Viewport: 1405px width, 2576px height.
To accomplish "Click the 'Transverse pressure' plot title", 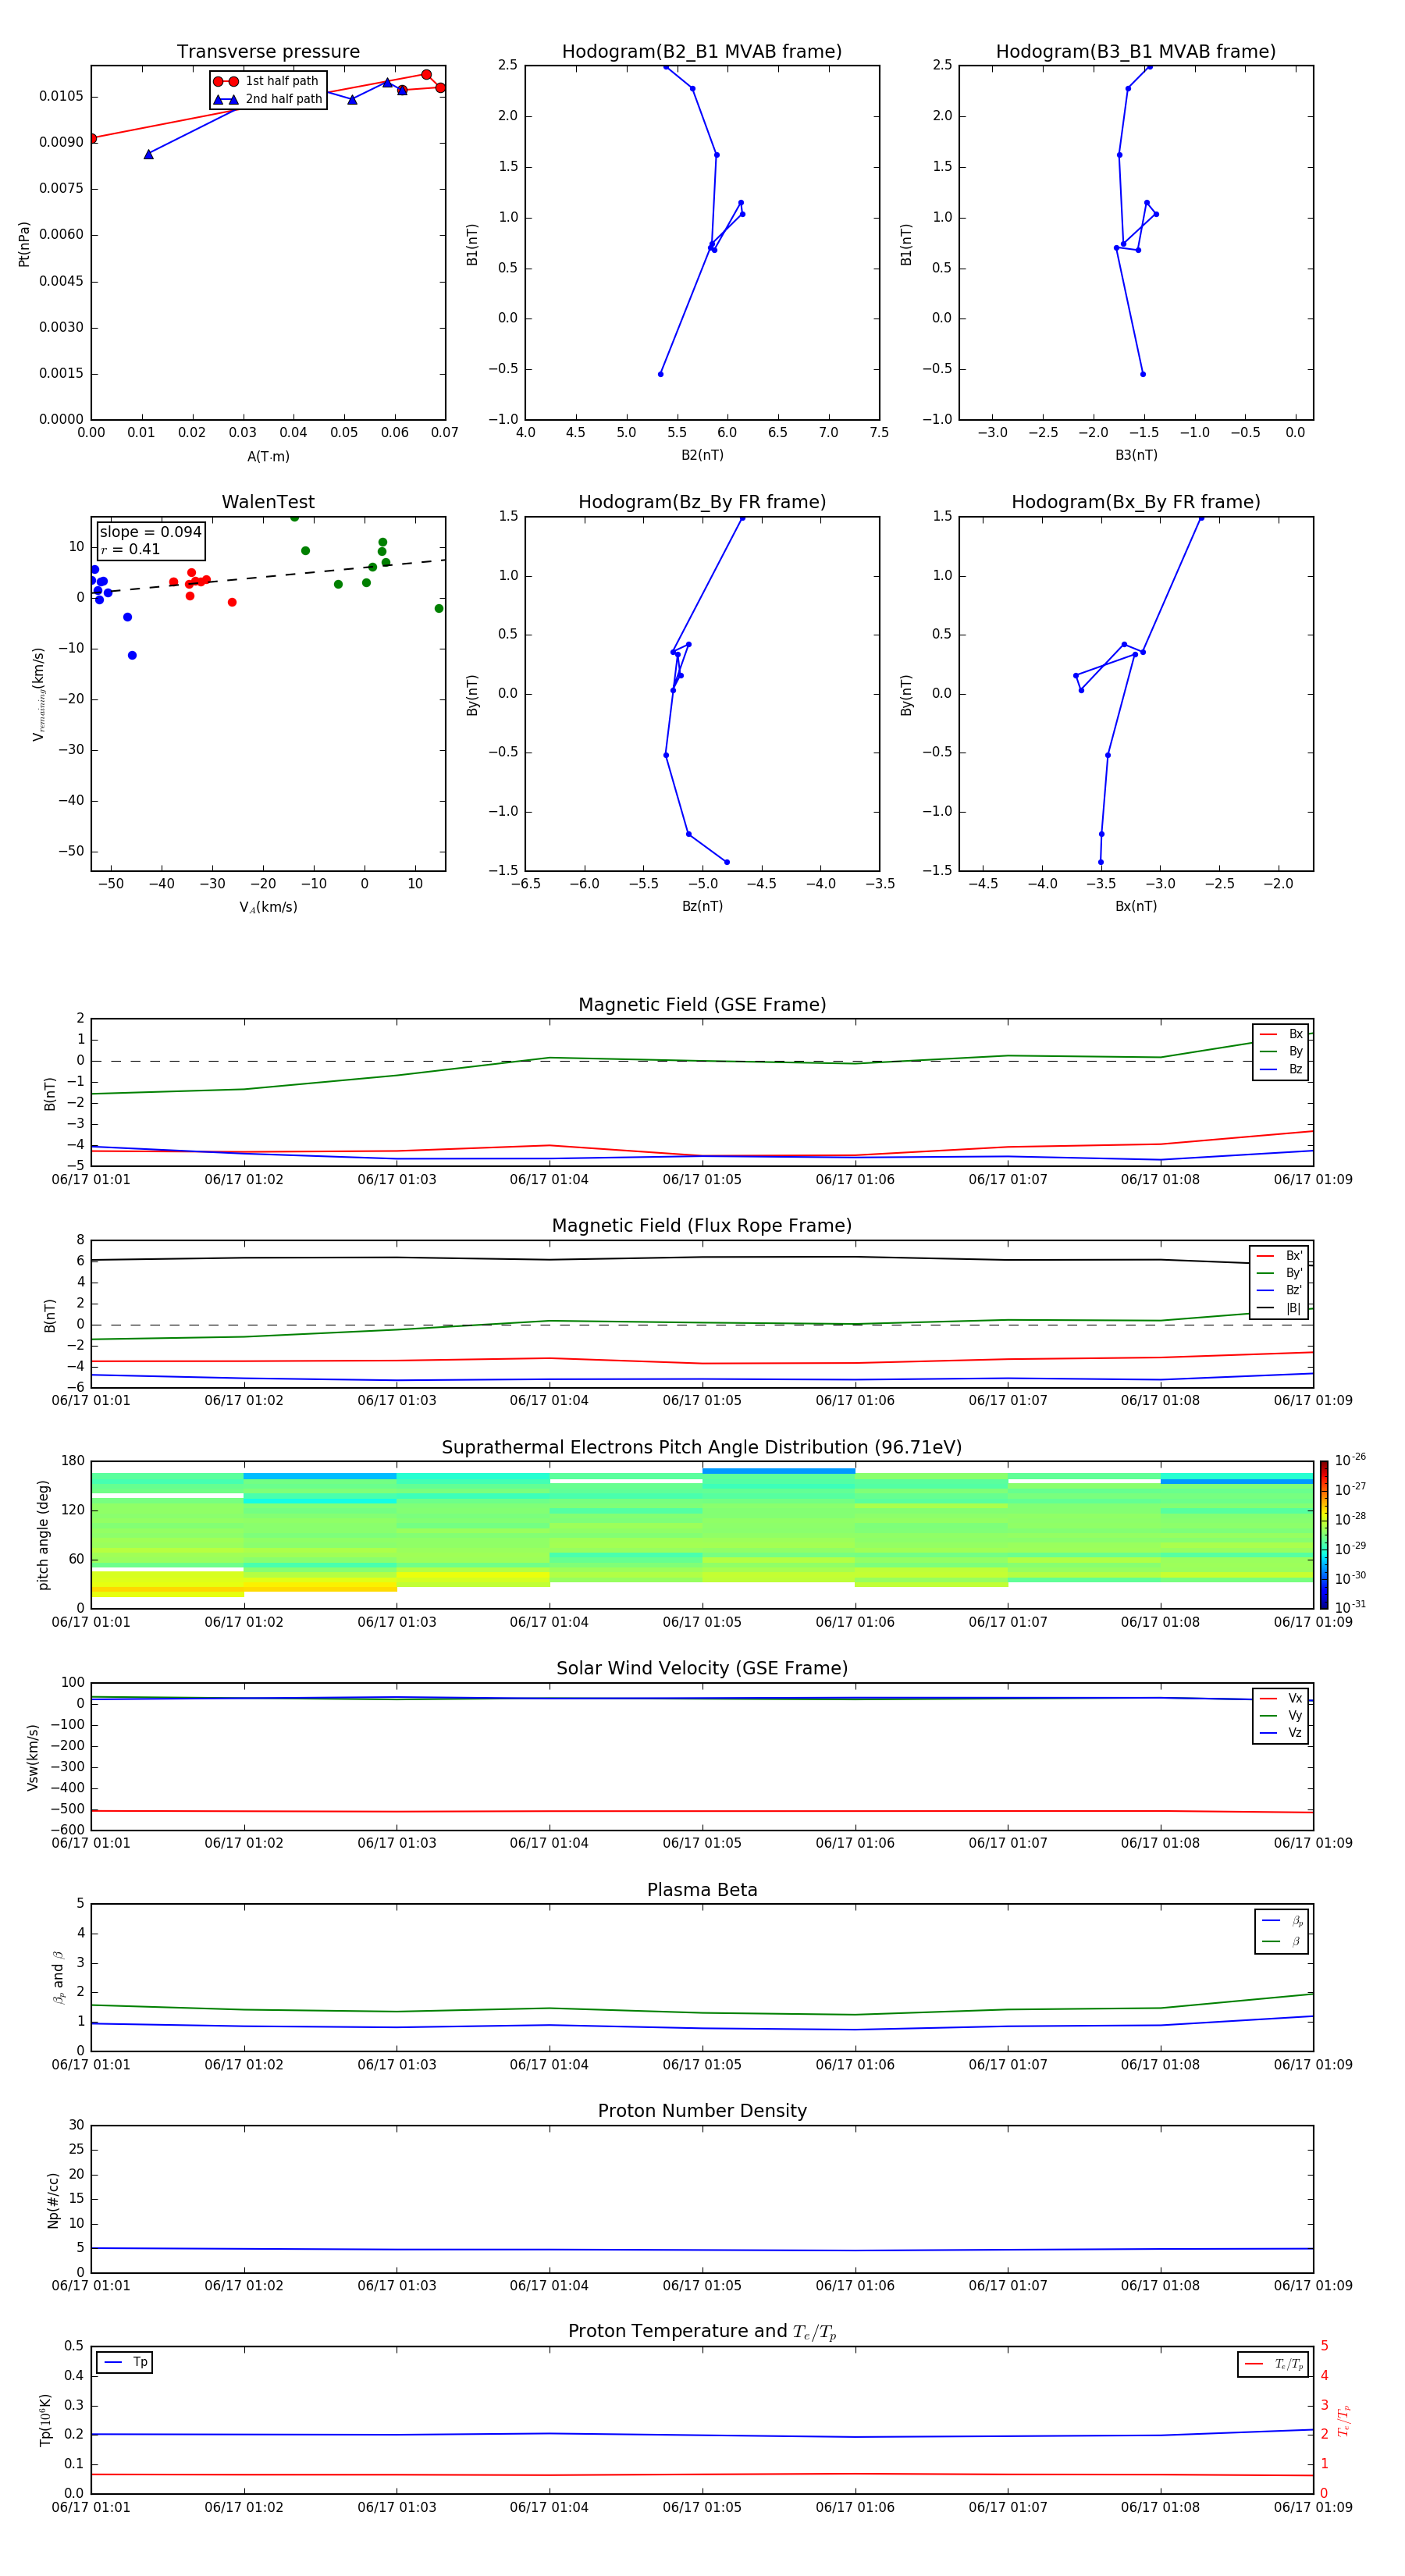I will click(x=268, y=51).
